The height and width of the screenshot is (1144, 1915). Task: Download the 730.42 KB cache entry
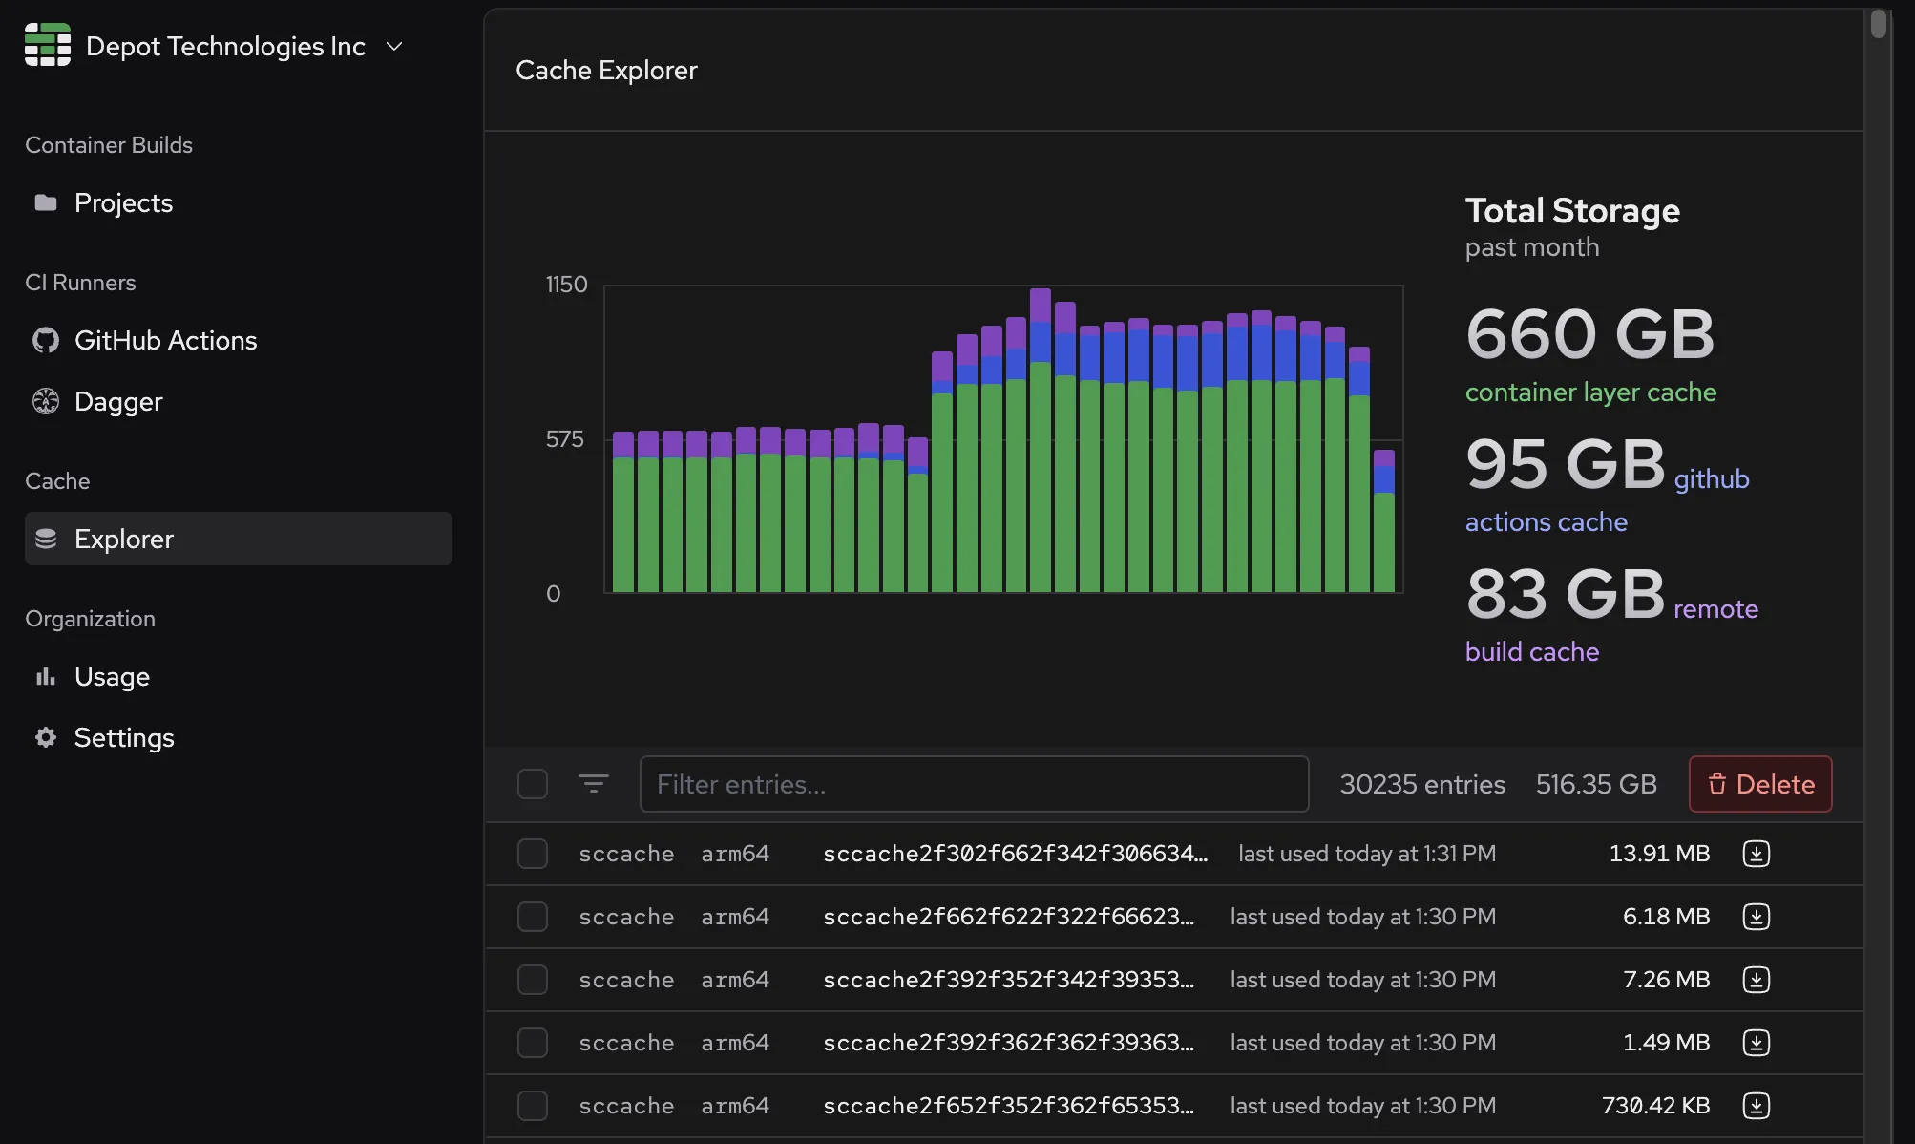(1756, 1106)
